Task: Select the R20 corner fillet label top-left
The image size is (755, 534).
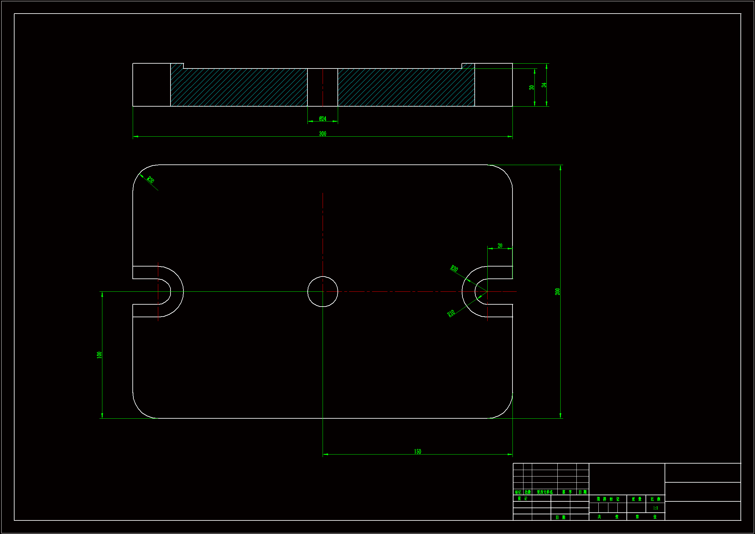Action: click(150, 180)
